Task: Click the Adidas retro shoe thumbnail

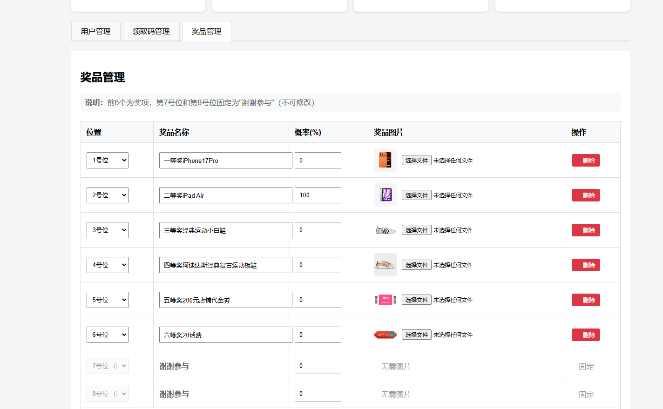Action: 385,265
